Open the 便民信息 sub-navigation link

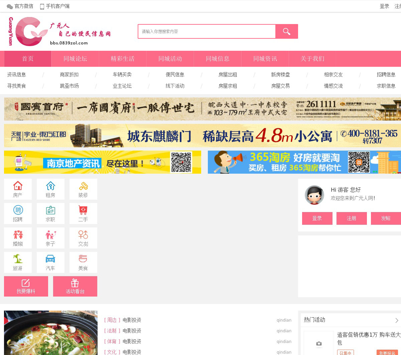click(x=175, y=74)
